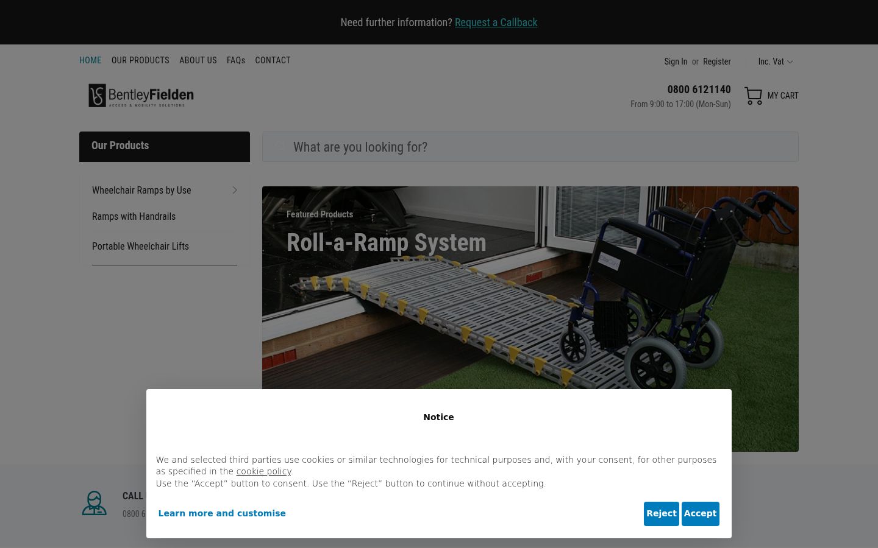Expand Wheelchair Ramps by Use submenu
This screenshot has height=548, width=878.
pyautogui.click(x=165, y=190)
